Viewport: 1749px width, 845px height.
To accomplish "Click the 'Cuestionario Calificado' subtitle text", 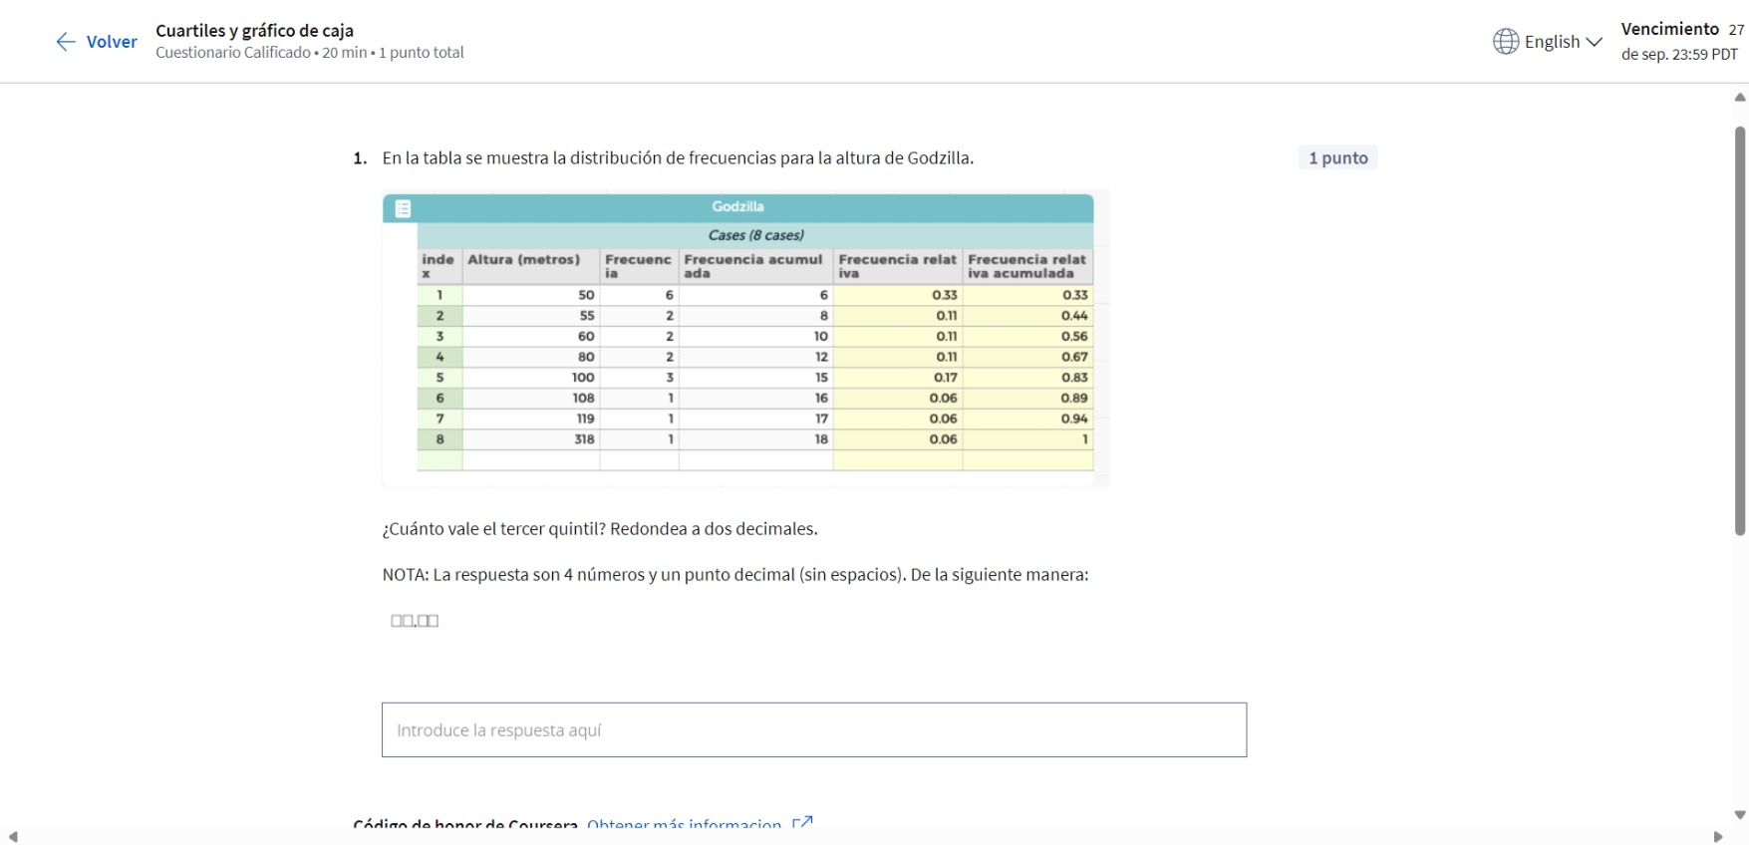I will click(x=233, y=53).
